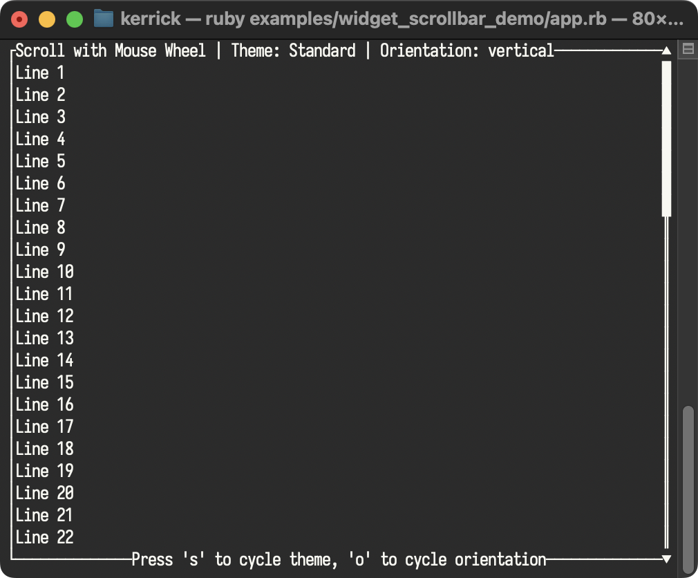Screen dimensions: 698x578
Task: Click the 'Orientation: vertical' header label
Action: point(467,50)
